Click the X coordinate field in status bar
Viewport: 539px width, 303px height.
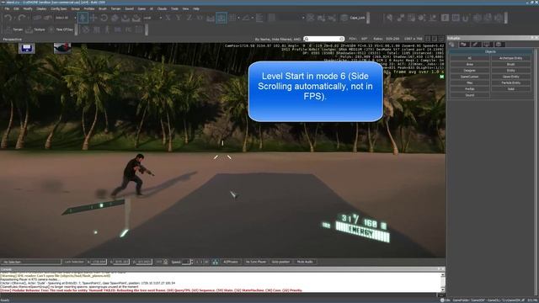coord(98,262)
